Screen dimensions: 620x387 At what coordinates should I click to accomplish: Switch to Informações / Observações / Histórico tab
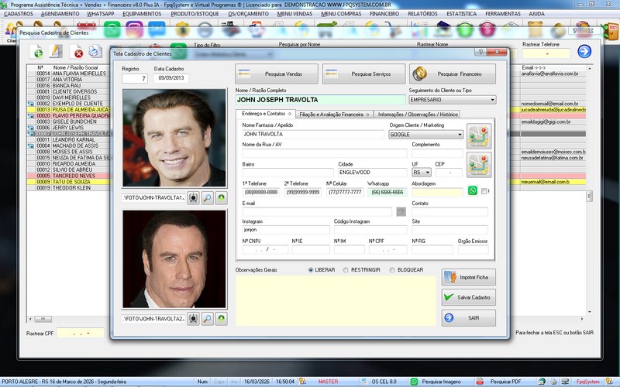click(418, 115)
